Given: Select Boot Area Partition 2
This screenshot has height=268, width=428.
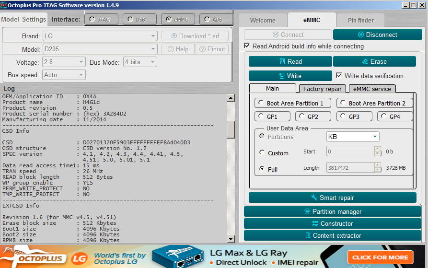Looking at the screenshot, I should (x=374, y=103).
